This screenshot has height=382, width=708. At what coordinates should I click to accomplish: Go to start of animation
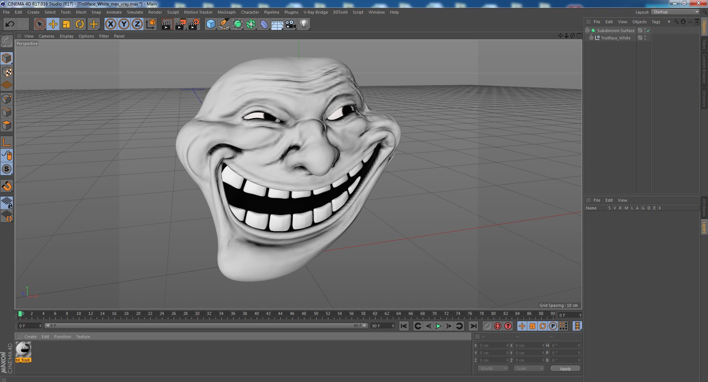point(404,326)
